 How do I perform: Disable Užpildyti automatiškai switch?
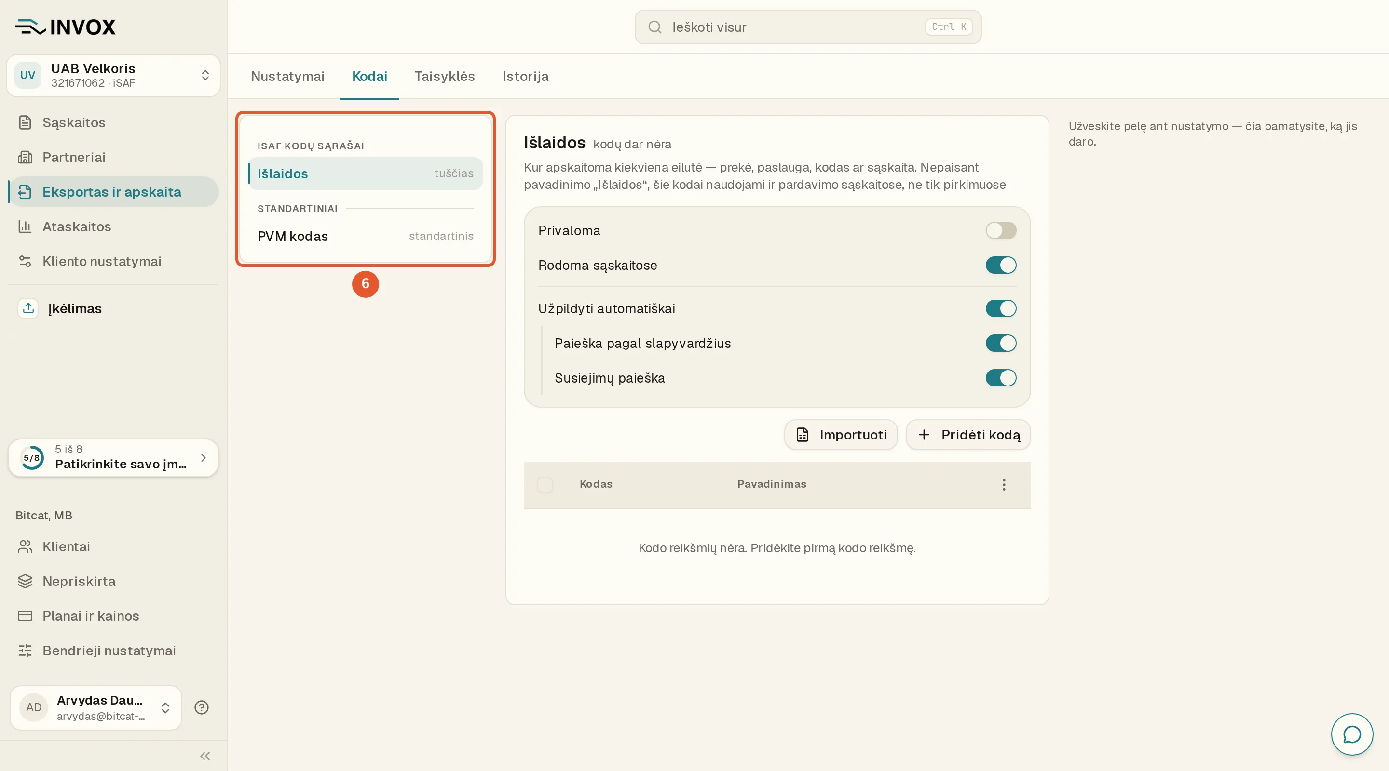(1001, 308)
